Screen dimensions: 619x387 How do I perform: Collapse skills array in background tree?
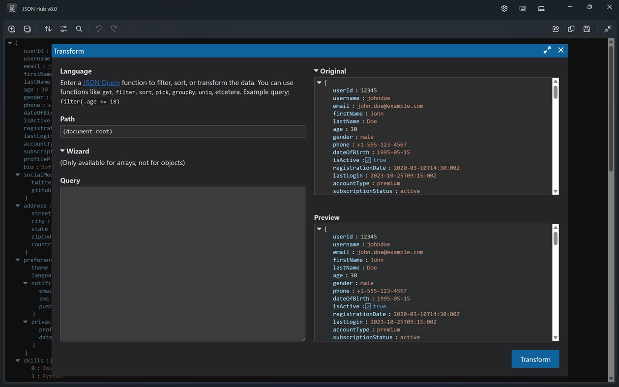coord(18,360)
